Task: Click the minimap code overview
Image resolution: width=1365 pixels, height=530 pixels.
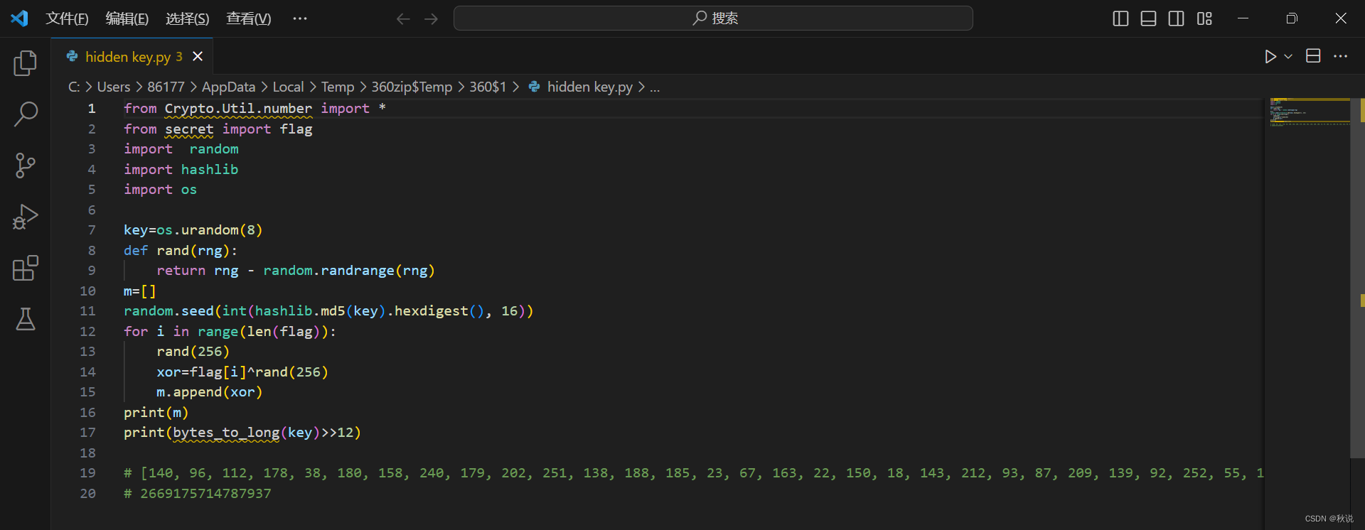Action: [x=1310, y=112]
